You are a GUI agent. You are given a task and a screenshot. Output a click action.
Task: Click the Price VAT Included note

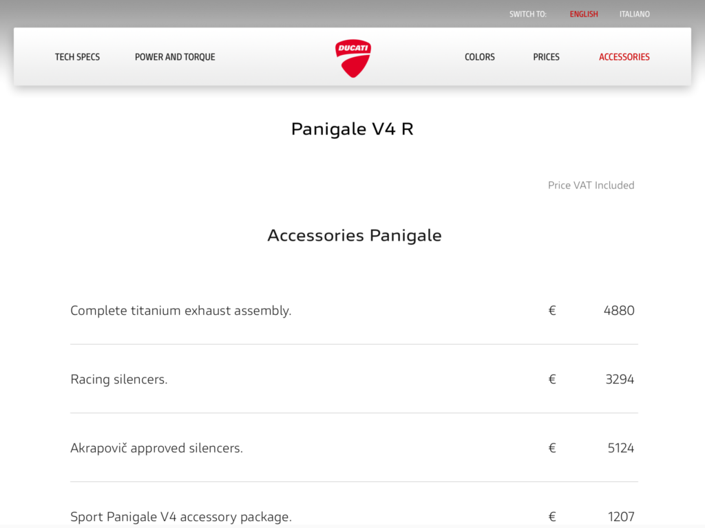coord(591,185)
